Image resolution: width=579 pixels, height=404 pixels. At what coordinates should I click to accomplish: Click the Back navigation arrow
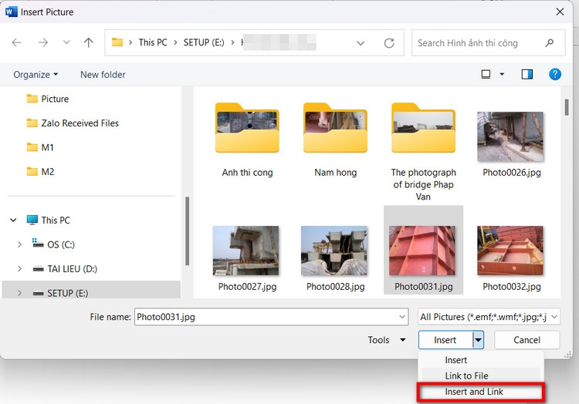click(17, 42)
